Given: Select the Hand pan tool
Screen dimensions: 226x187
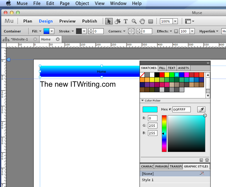Looking at the screenshot, I should [142, 21].
